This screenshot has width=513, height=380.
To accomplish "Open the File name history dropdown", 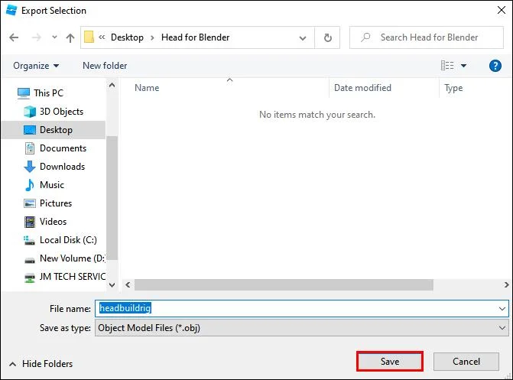I will click(502, 309).
